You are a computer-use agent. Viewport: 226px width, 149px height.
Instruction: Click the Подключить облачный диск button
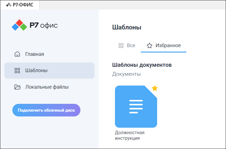click(46, 110)
